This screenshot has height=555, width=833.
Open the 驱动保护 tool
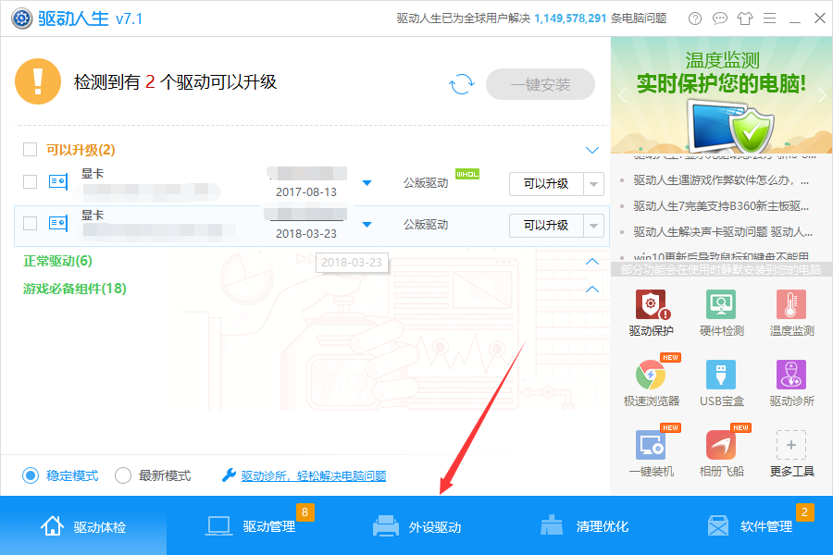[x=651, y=313]
